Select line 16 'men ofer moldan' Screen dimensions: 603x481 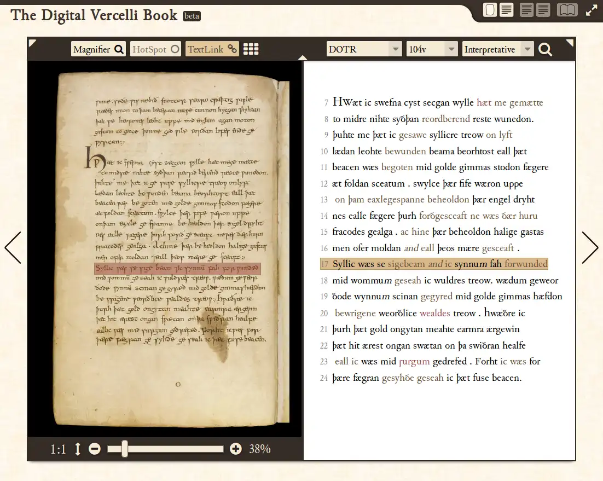(420, 248)
